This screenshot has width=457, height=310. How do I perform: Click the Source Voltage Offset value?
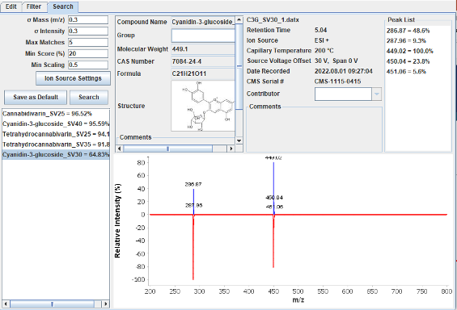336,61
